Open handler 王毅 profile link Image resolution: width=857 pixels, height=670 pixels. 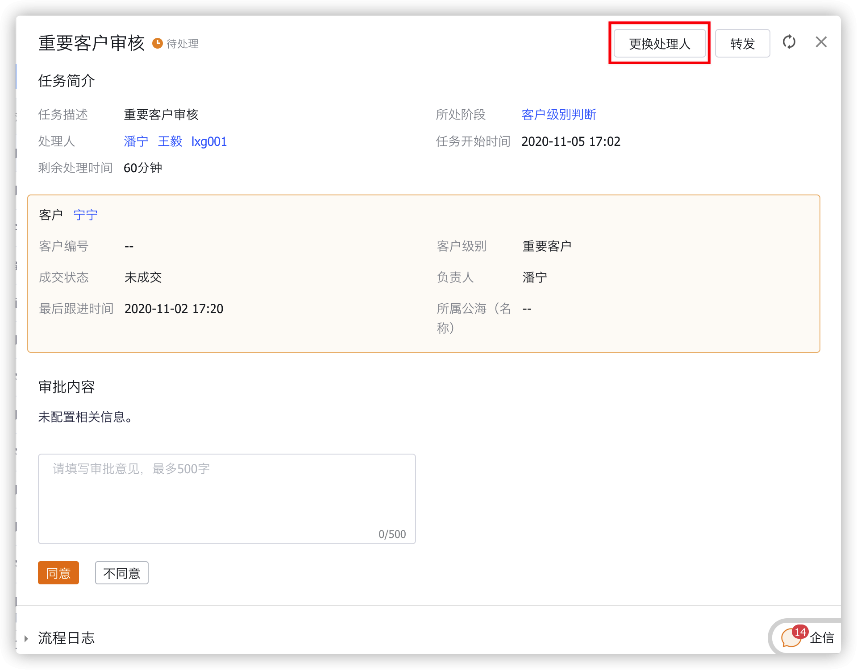pos(170,141)
